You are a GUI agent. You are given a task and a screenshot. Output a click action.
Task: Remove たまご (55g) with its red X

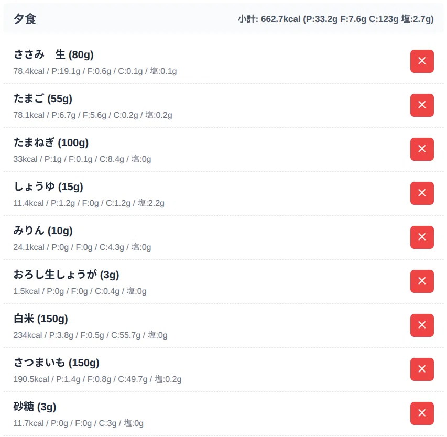(422, 105)
